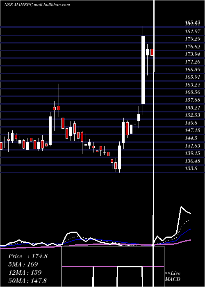Click the peak of the white MACD line
This screenshot has width=205, height=287.
click(181, 207)
